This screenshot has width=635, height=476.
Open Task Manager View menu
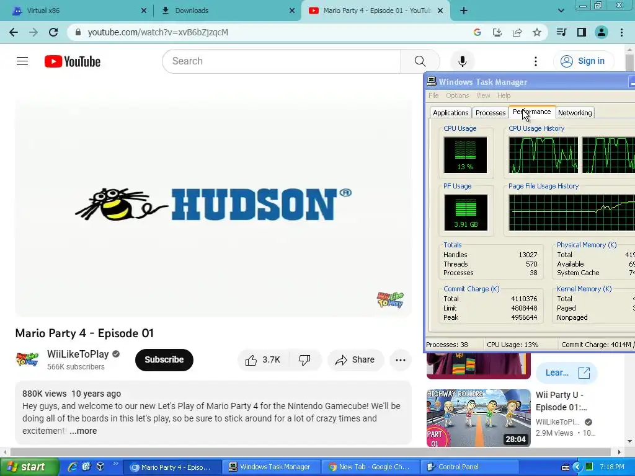click(482, 95)
